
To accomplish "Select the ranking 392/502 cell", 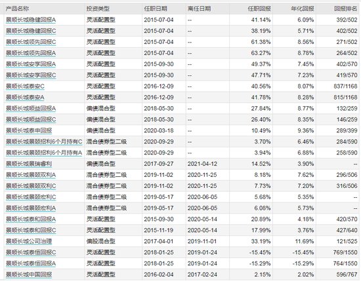I will (x=347, y=20).
